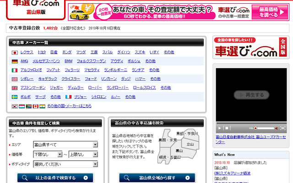
Task: Select 高岡・氷見 region on map
Action: point(168,140)
